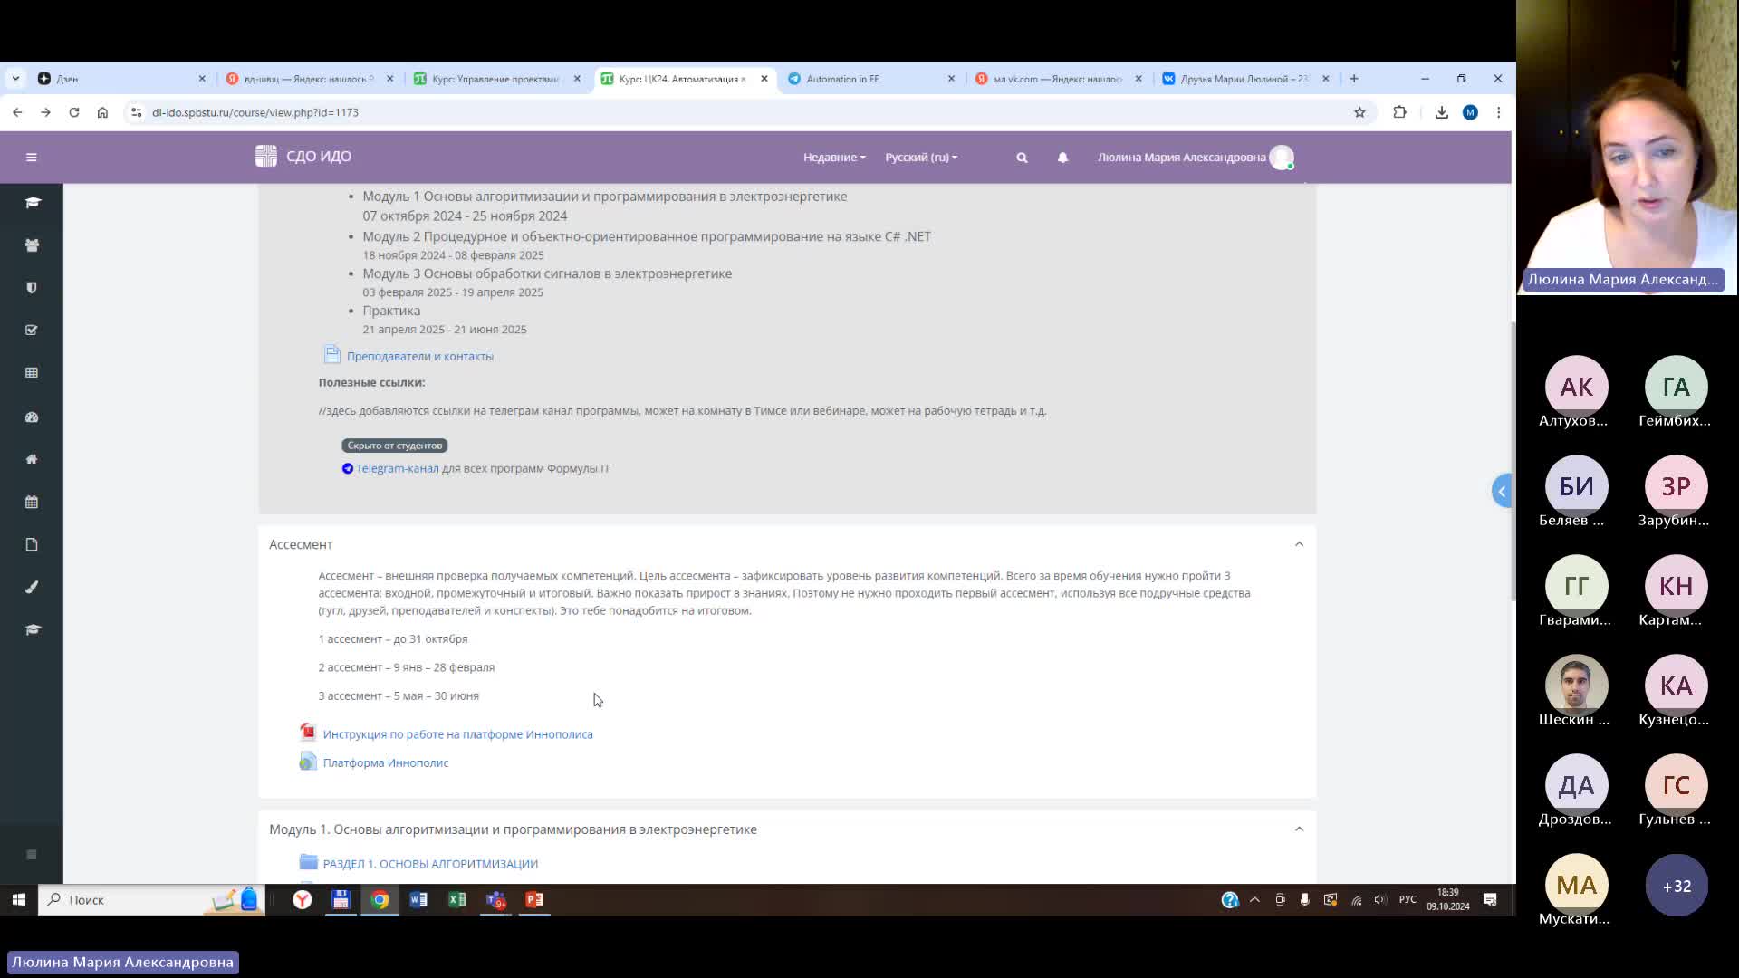The image size is (1739, 978).
Task: Open the Chrome three-dot menu
Action: (1499, 112)
